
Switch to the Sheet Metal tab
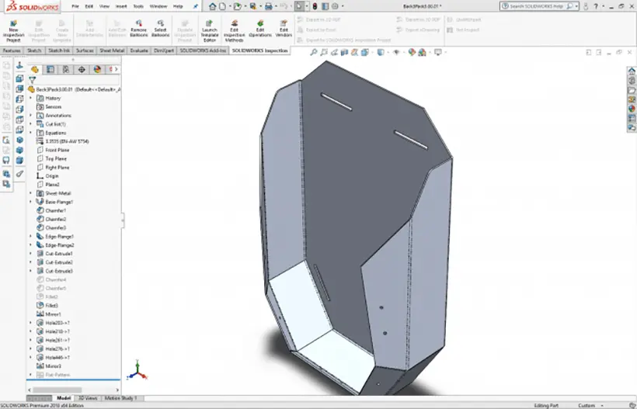(x=112, y=50)
